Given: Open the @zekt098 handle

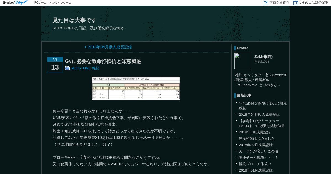Looking at the screenshot, I should (262, 62).
